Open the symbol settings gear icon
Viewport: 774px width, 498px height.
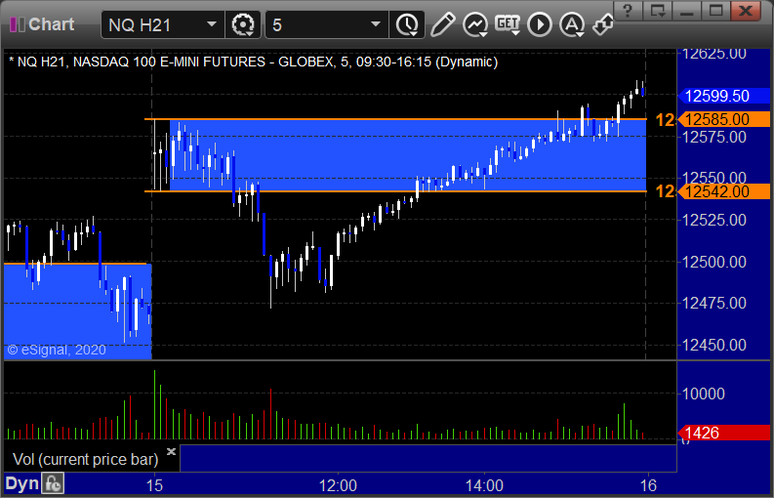(243, 24)
